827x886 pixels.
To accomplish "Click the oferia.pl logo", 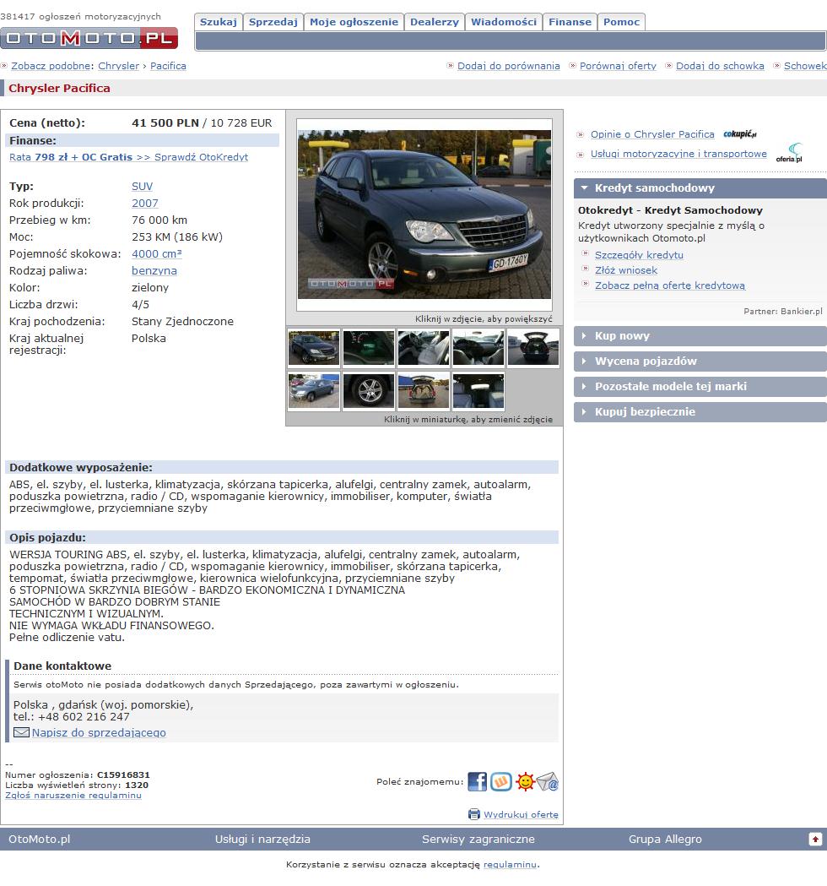I will coord(789,153).
